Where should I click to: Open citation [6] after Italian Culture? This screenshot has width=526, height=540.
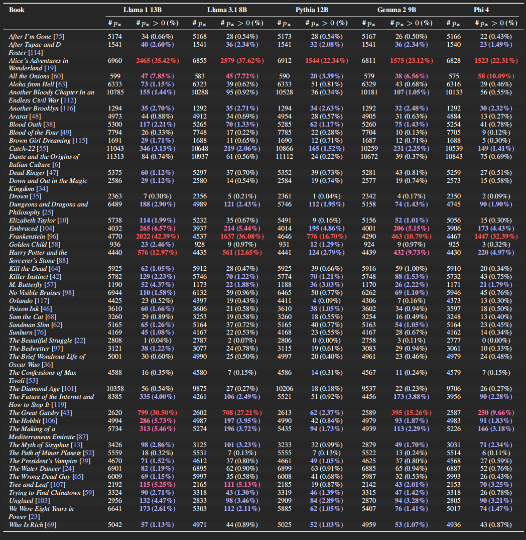56,165
